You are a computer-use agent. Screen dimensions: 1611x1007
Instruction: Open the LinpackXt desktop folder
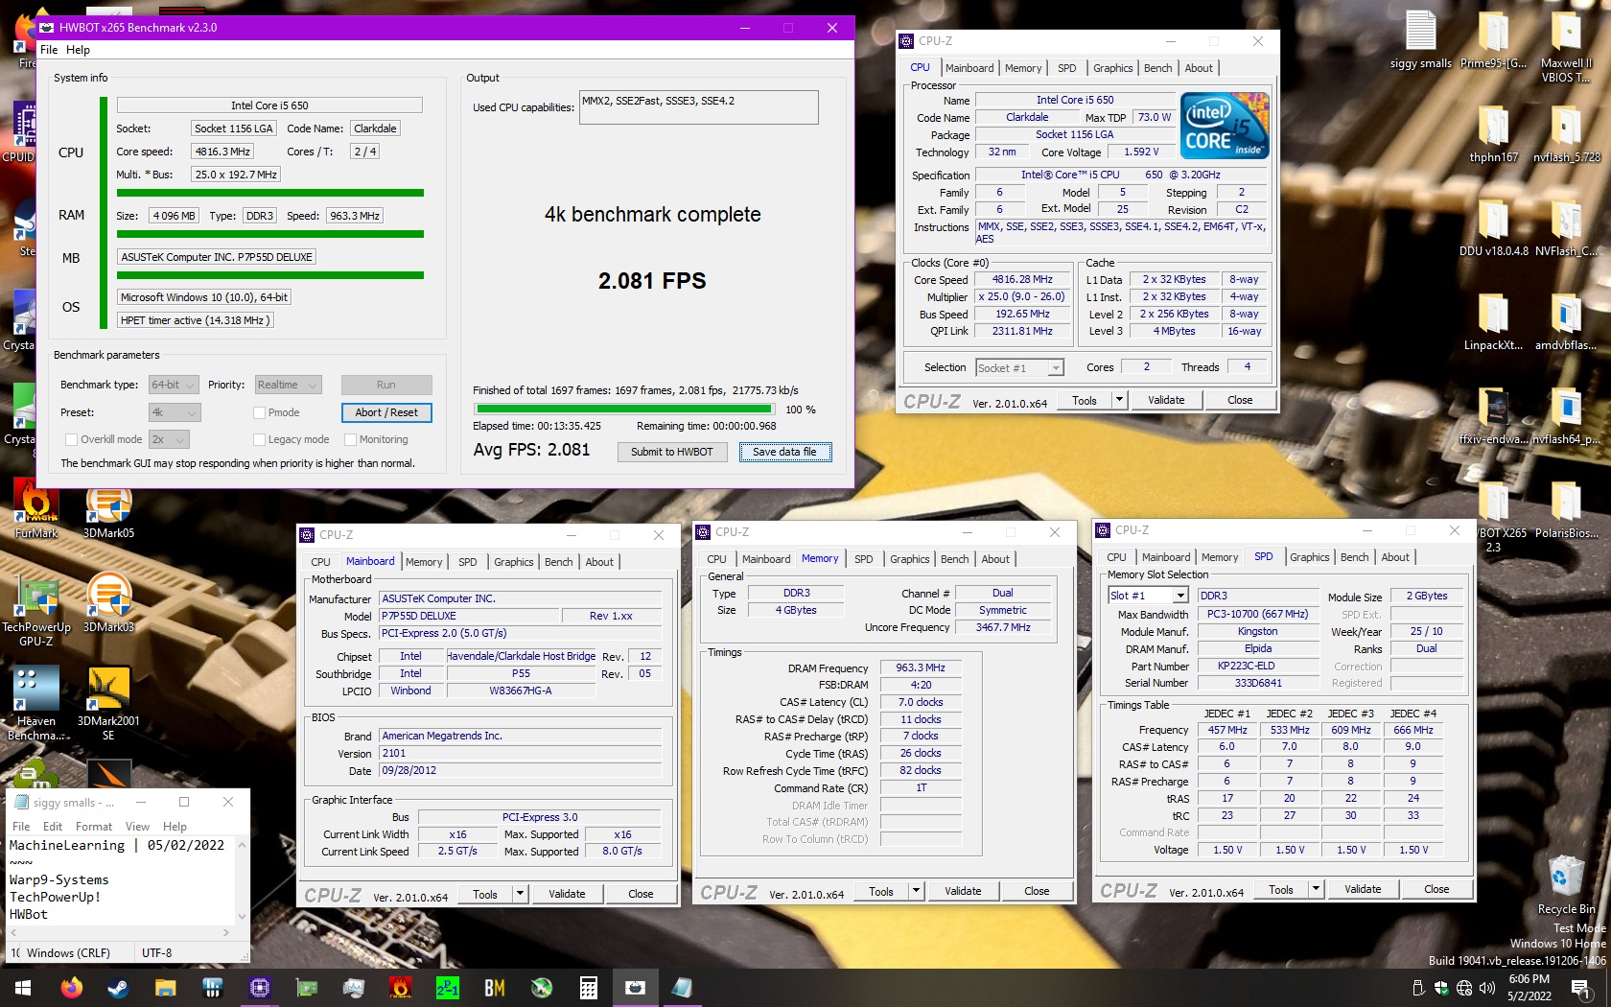(x=1493, y=322)
